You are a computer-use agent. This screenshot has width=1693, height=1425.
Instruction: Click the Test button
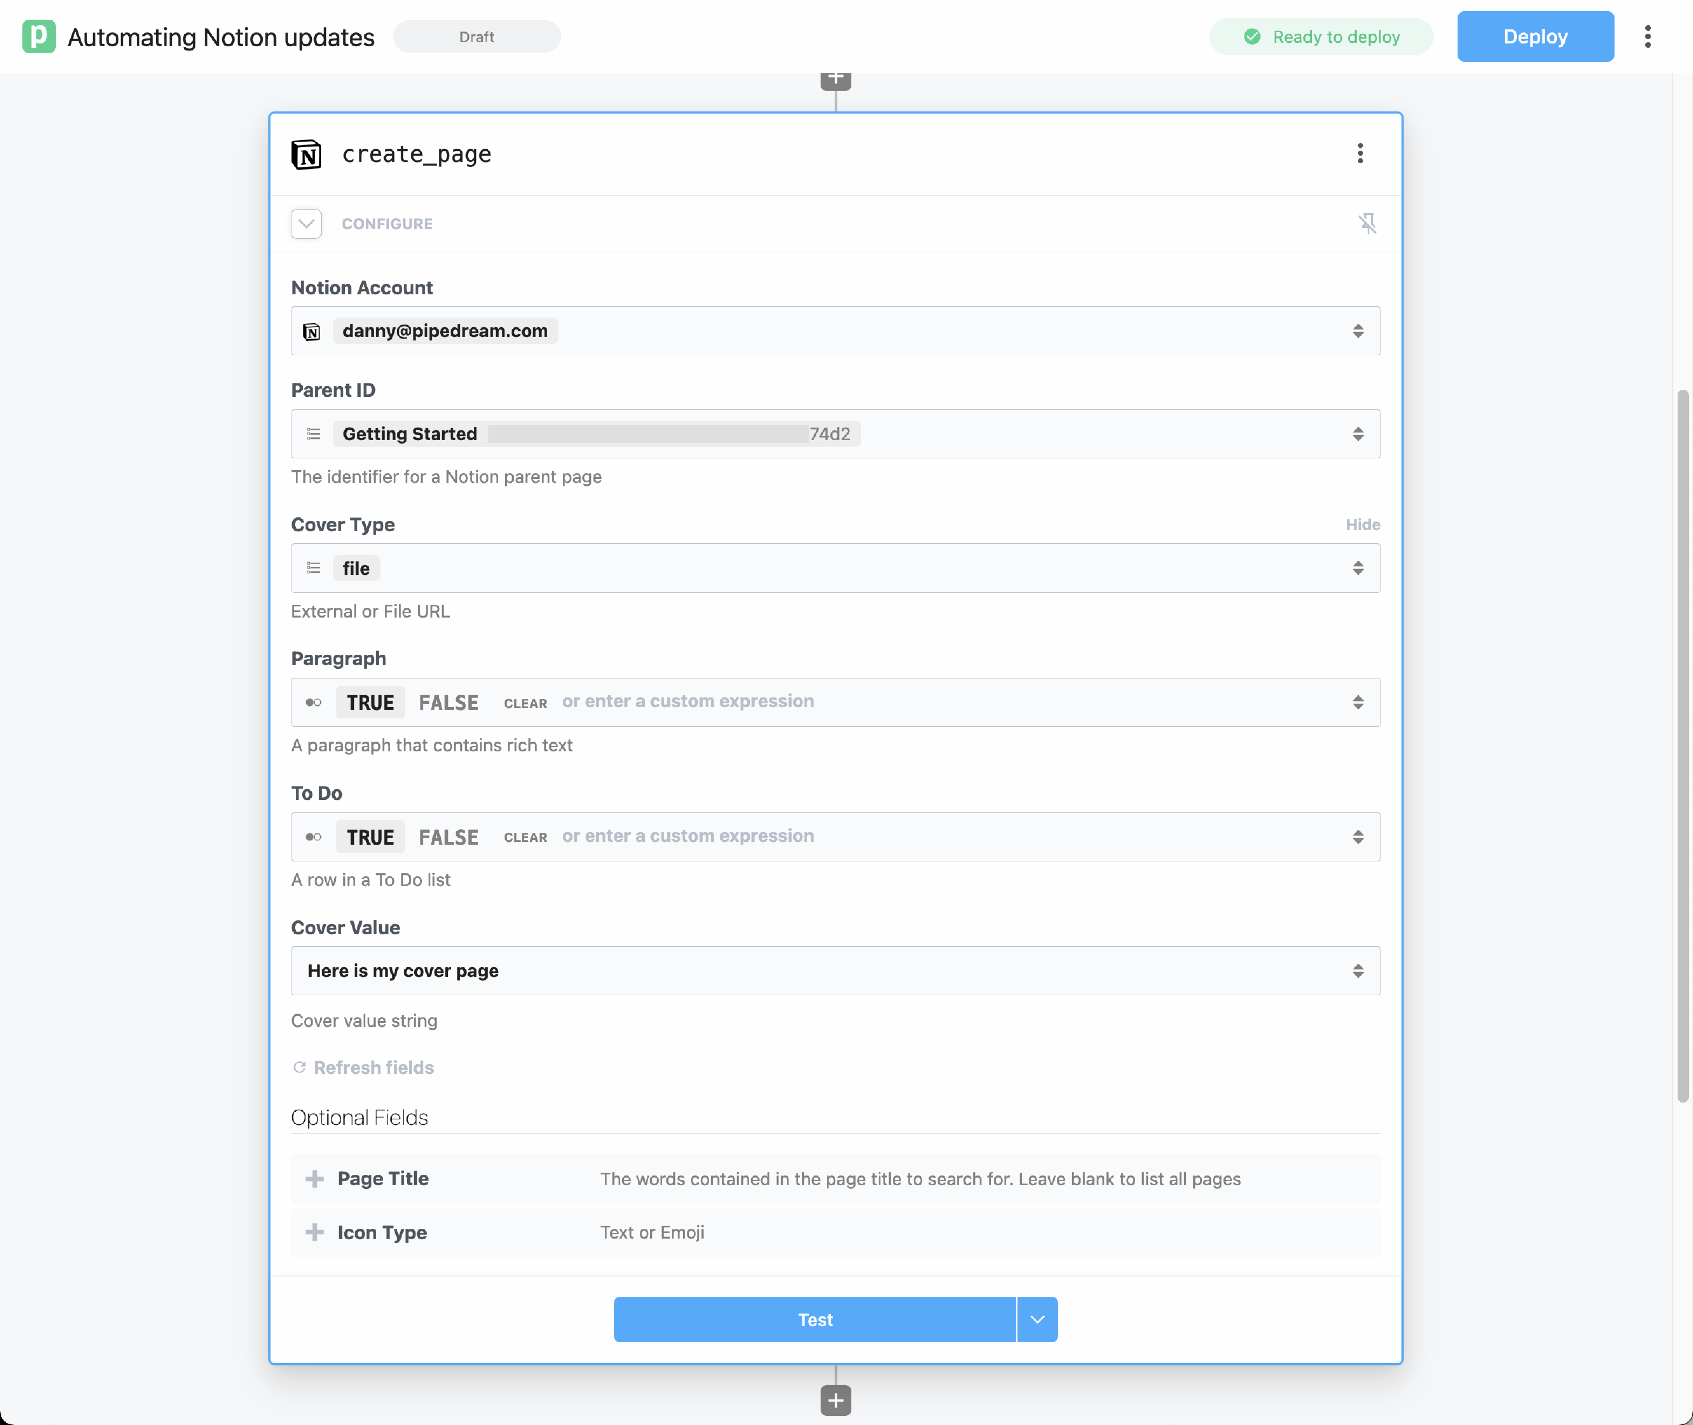point(815,1319)
